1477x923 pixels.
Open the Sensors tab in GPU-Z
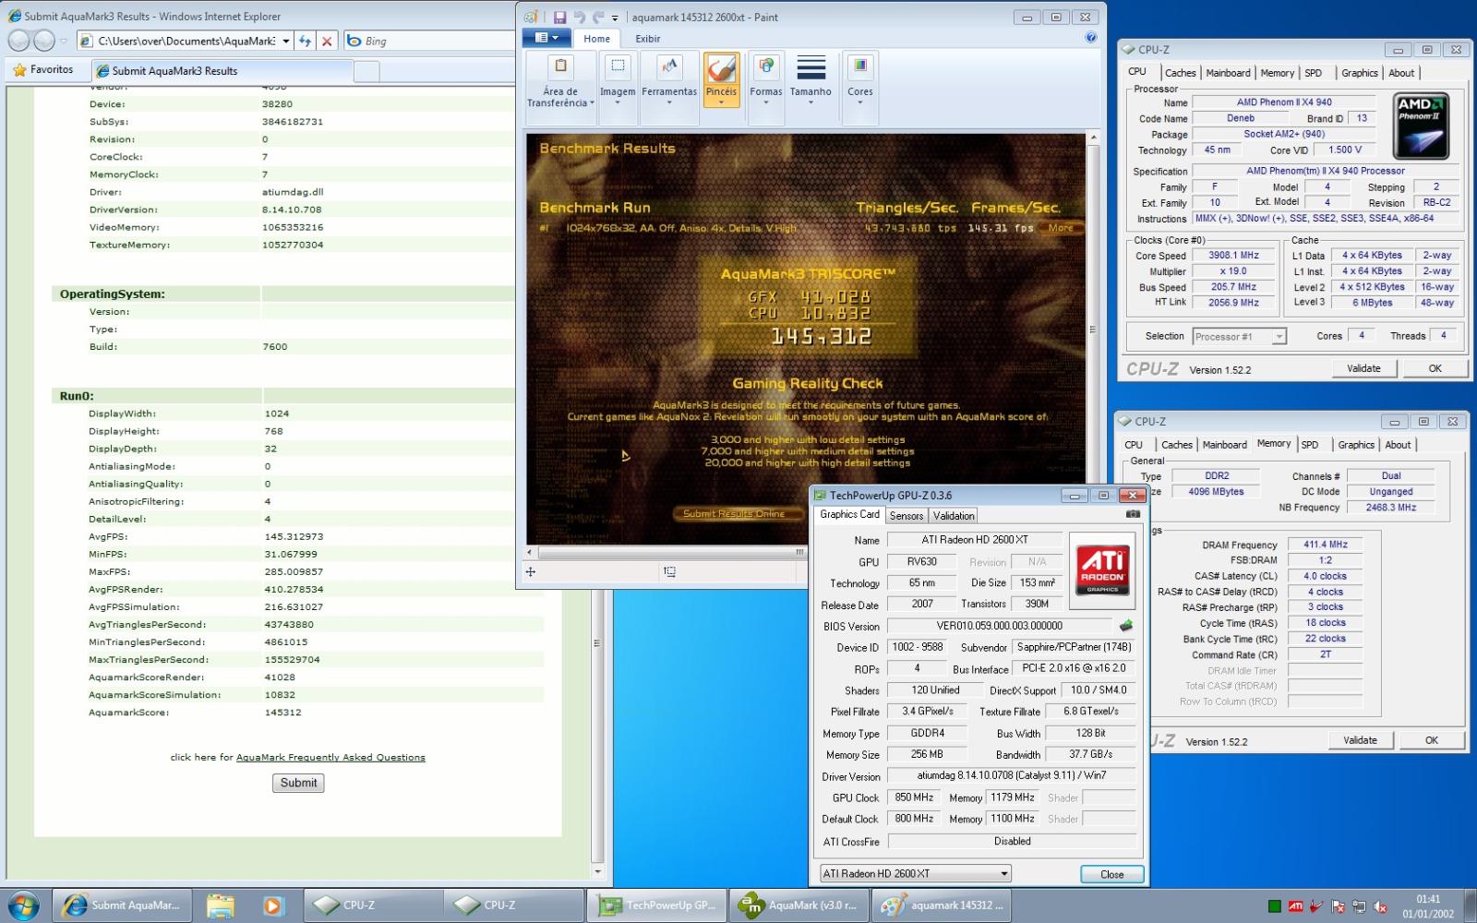pyautogui.click(x=907, y=516)
